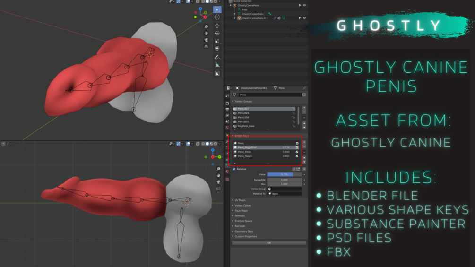475x267 pixels.
Task: Toggle lock on DogPenis_Base vertex group
Action: 294,126
